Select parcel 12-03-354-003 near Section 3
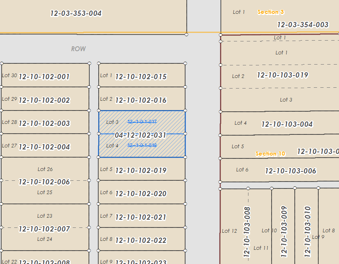This screenshot has width=339, height=264. click(302, 25)
